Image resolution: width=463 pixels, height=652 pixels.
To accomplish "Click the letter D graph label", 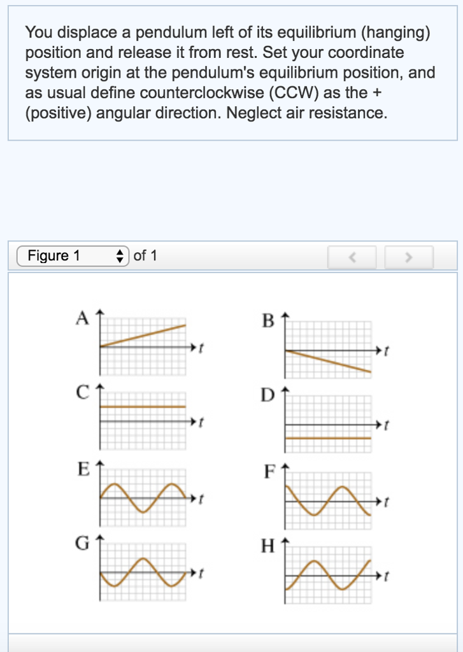I will [x=267, y=396].
